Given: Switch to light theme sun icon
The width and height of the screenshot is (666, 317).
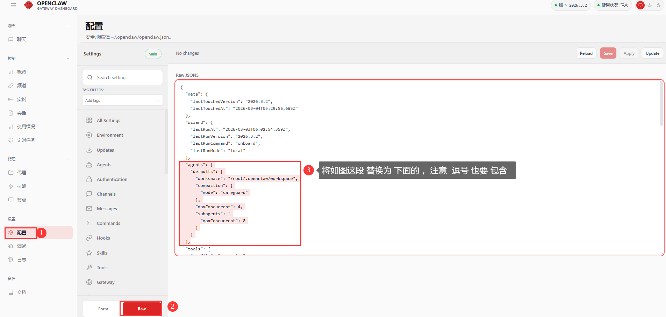Looking at the screenshot, I should coord(650,5).
